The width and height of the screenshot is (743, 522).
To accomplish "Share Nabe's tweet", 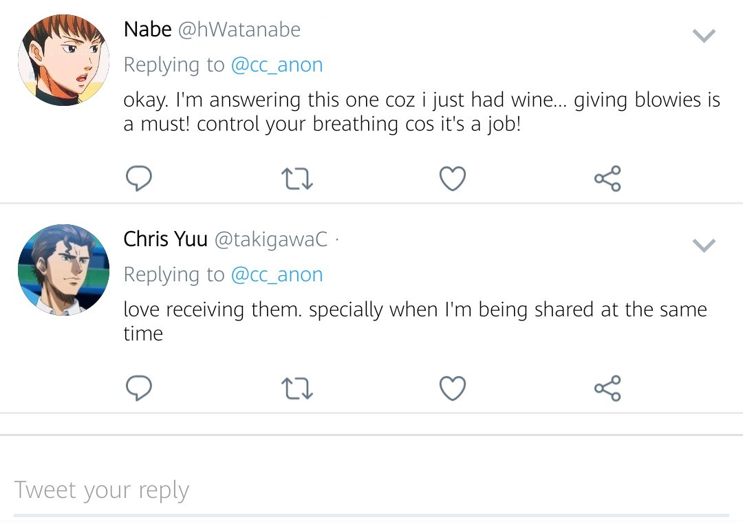I will [x=607, y=178].
